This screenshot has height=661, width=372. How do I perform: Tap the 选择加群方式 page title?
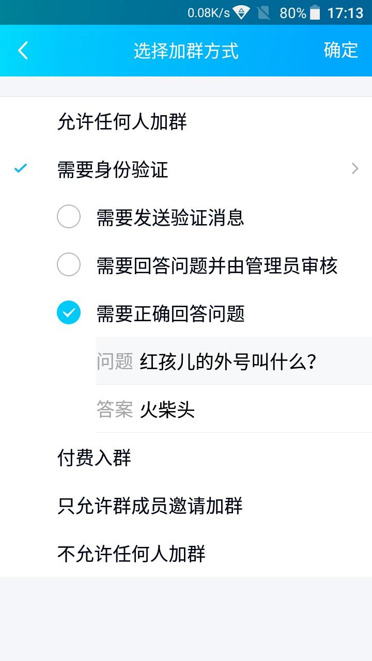pyautogui.click(x=186, y=51)
